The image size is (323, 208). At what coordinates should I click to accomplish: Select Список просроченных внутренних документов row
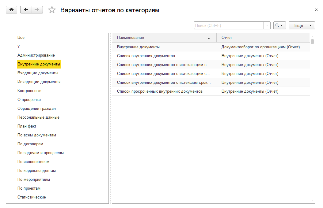(x=160, y=91)
